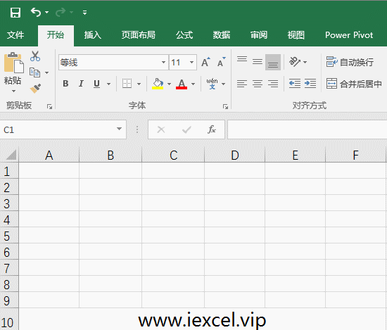Image resolution: width=387 pixels, height=330 pixels.
Task: Switch to the 公式 tab
Action: (x=184, y=35)
